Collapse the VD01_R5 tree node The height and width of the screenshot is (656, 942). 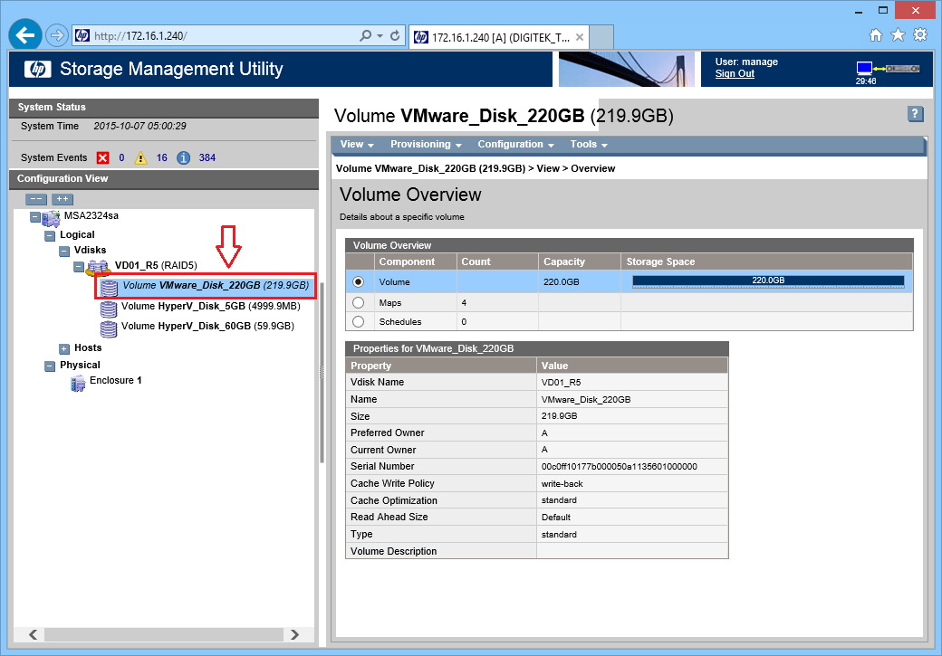tap(79, 266)
